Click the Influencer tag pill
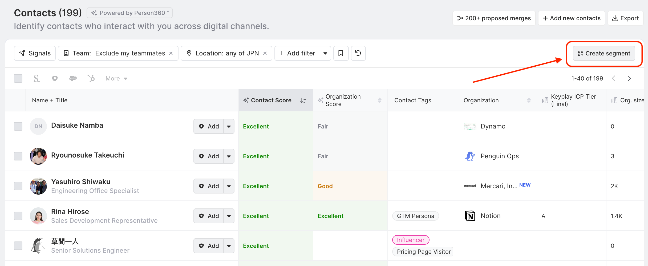Image resolution: width=648 pixels, height=266 pixels. [411, 240]
